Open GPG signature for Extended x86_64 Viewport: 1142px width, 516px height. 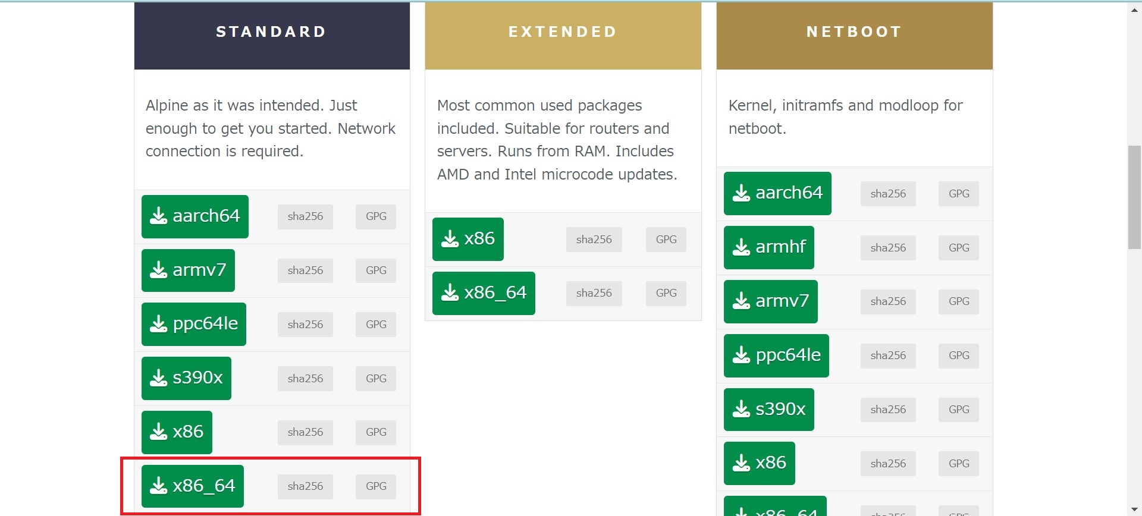666,293
